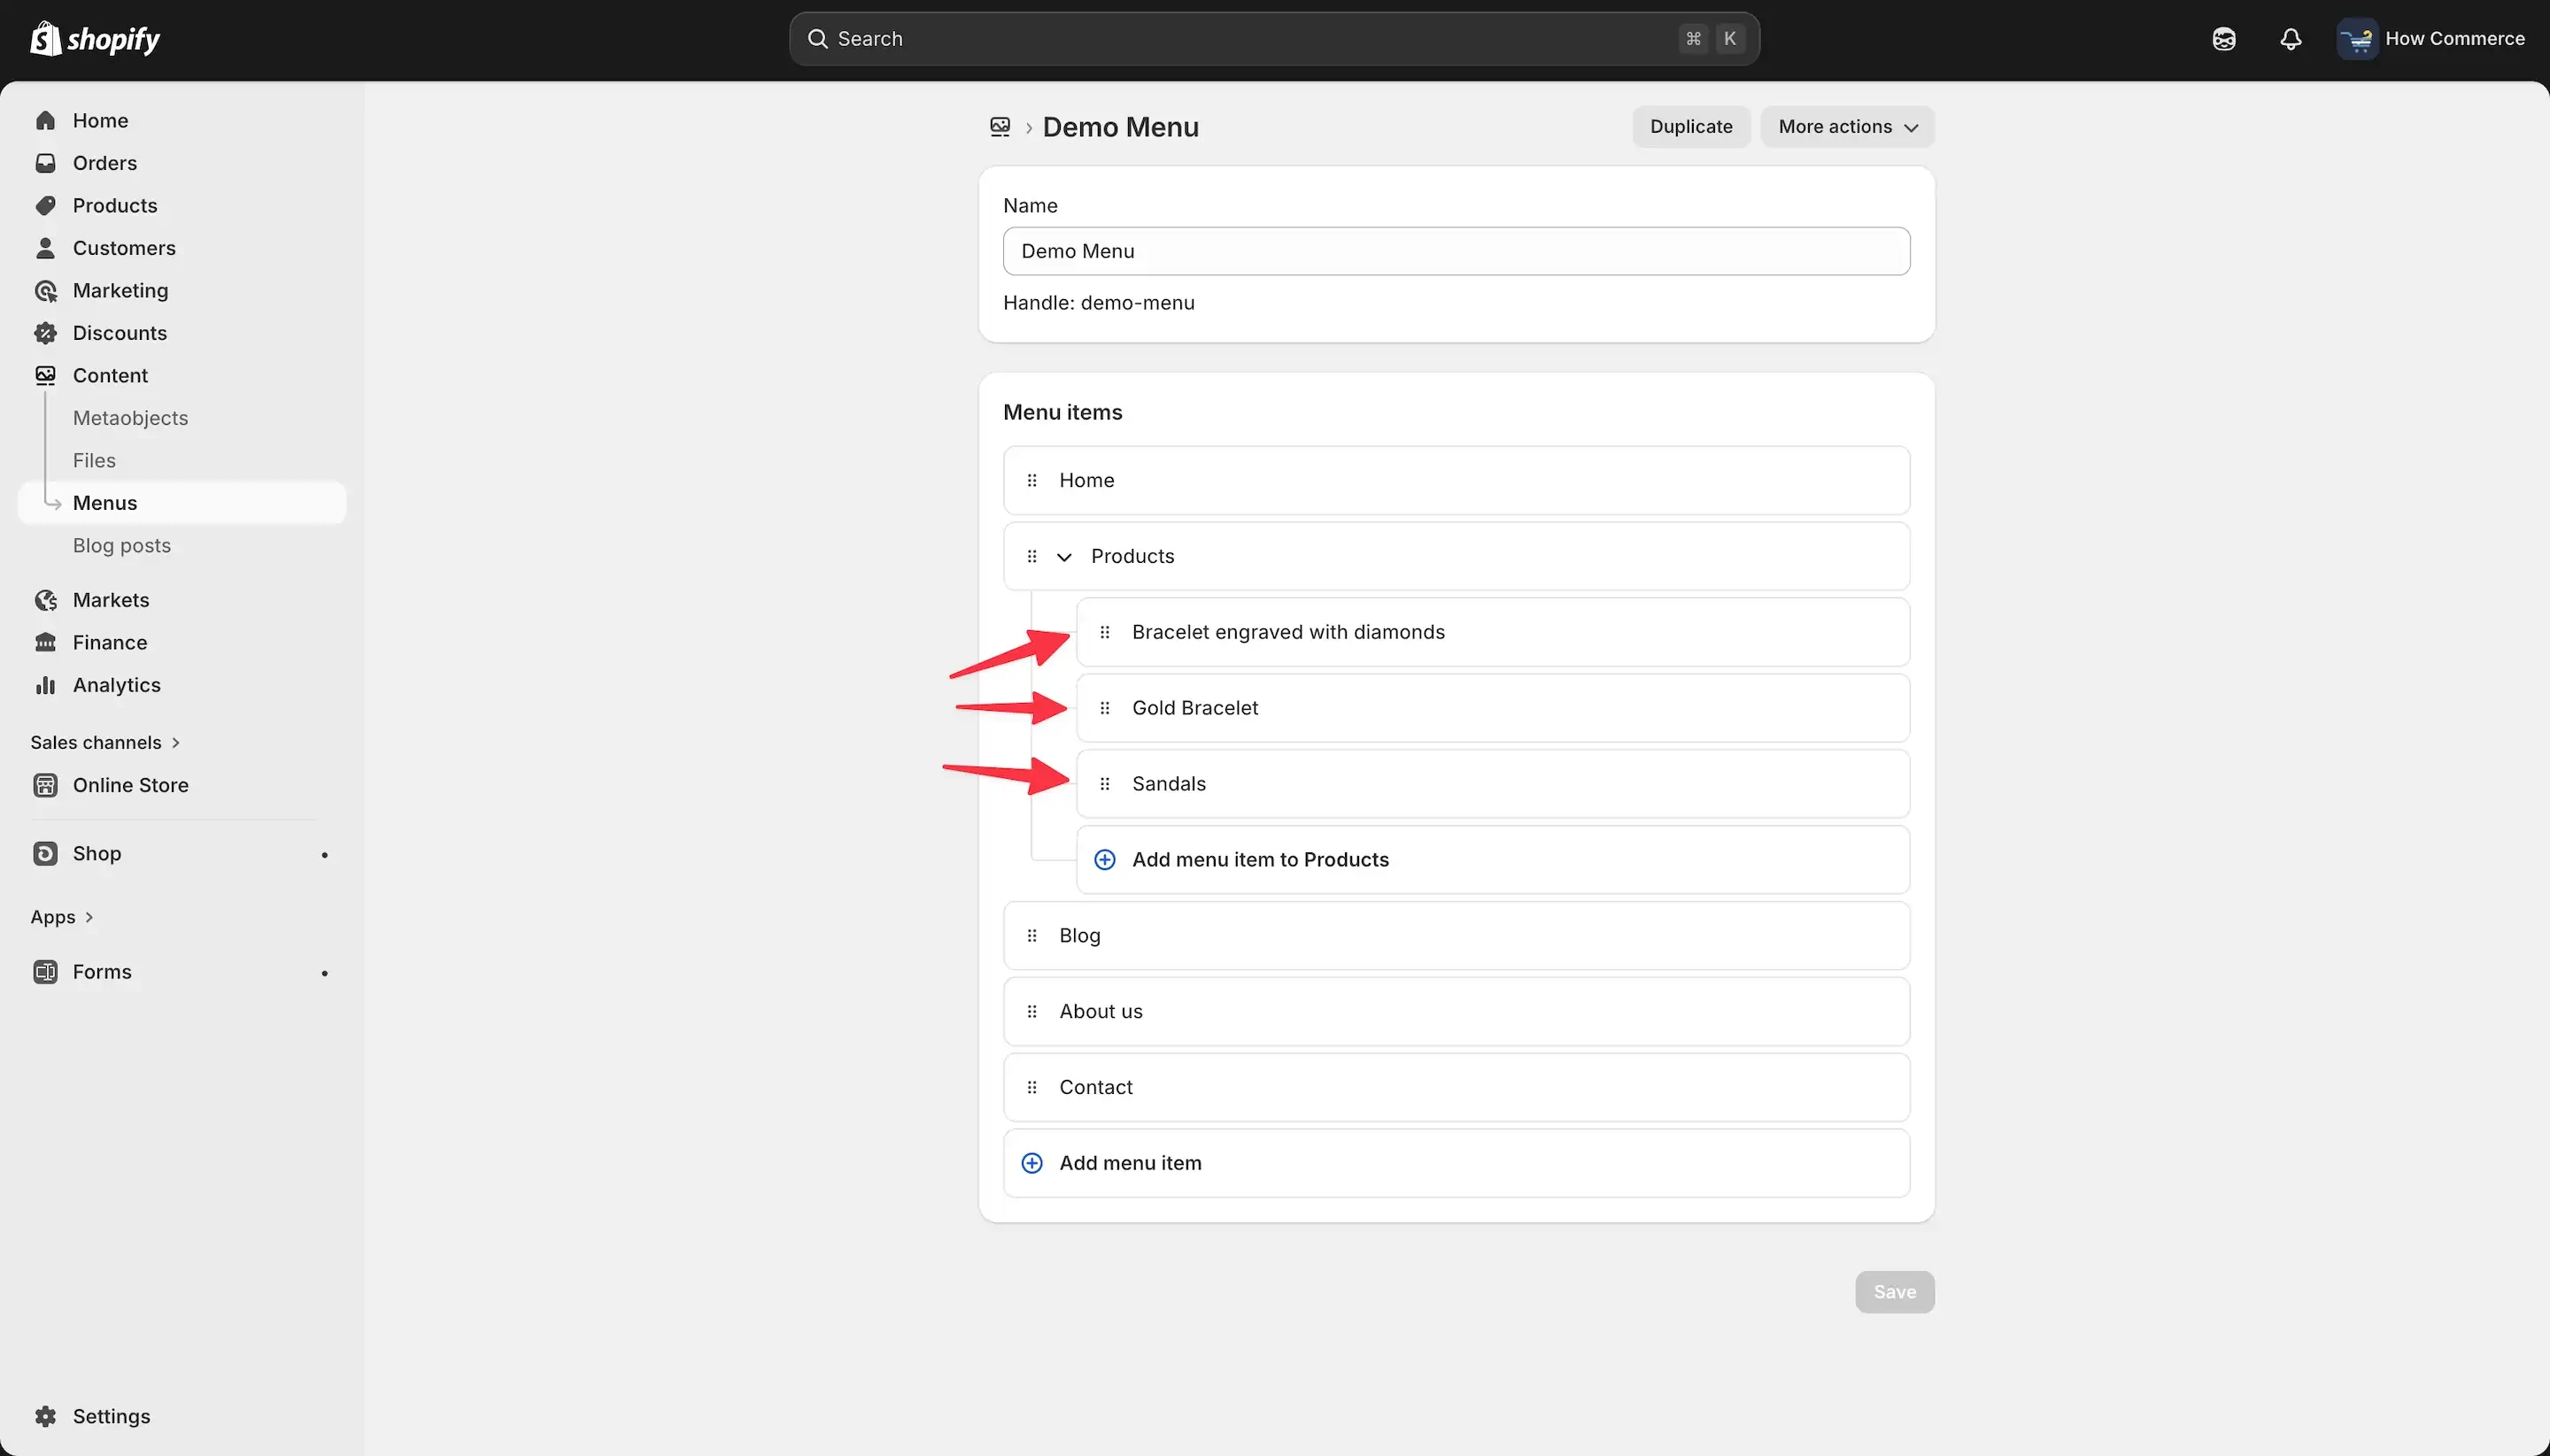Open the Gold Bracelet menu item
The width and height of the screenshot is (2550, 1456).
tap(1494, 708)
